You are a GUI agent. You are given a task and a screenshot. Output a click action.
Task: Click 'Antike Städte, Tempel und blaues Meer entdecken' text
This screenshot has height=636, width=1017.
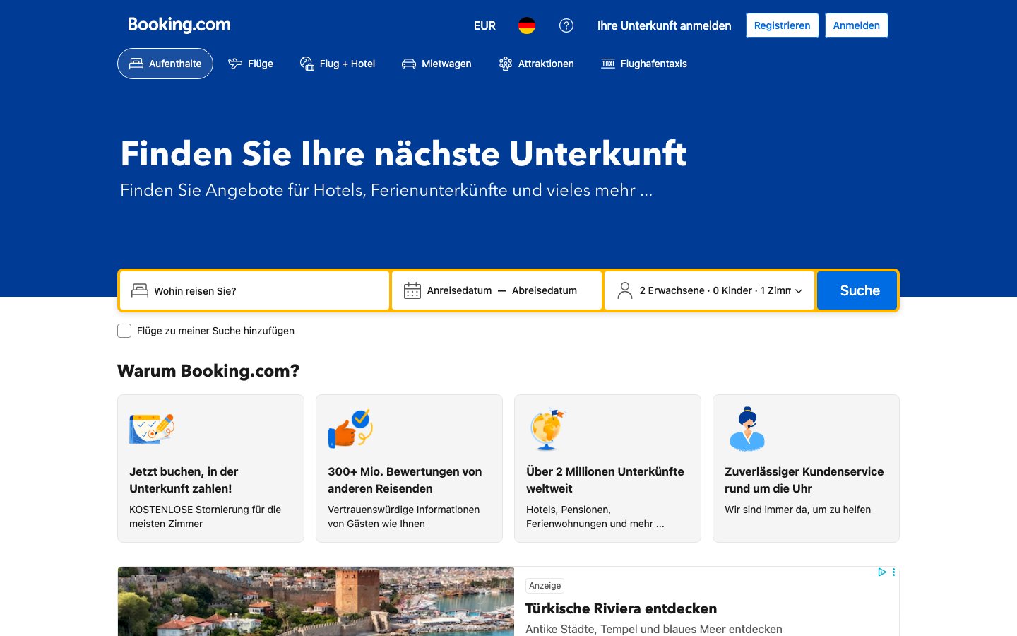coord(654,629)
